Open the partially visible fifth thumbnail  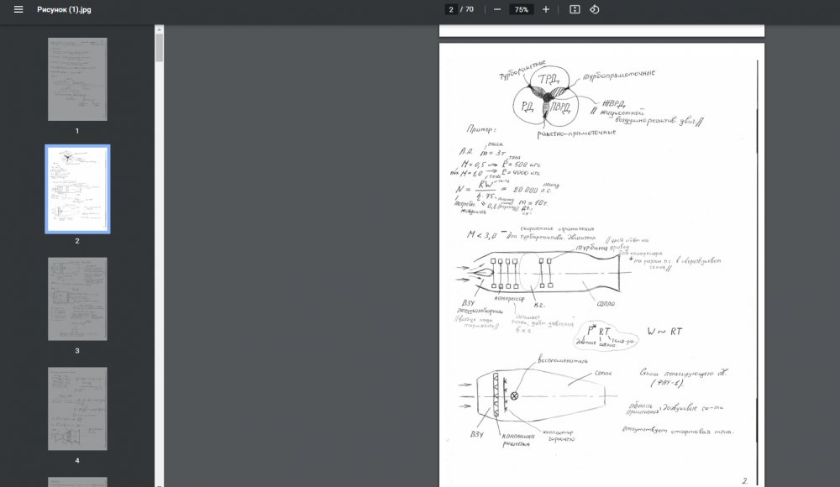77,481
